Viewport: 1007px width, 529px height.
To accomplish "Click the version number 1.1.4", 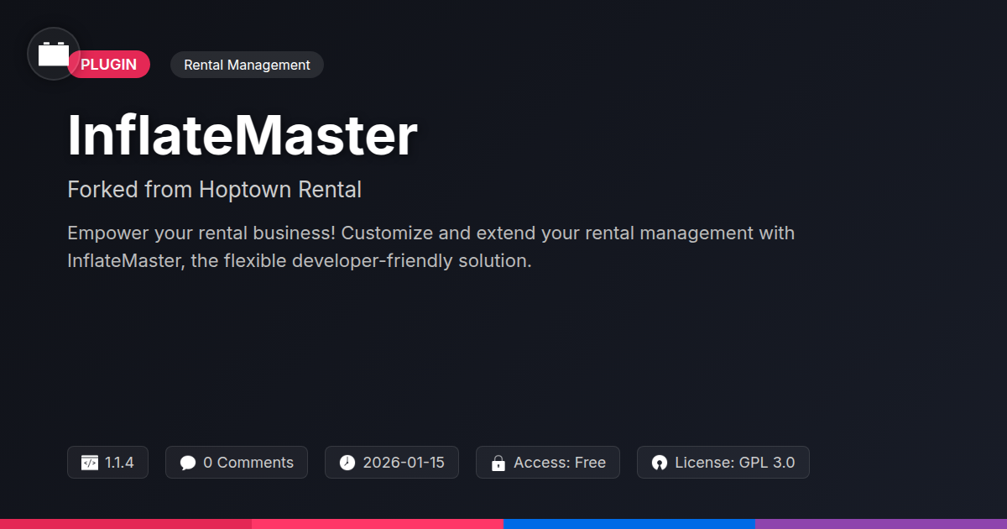I will point(119,463).
